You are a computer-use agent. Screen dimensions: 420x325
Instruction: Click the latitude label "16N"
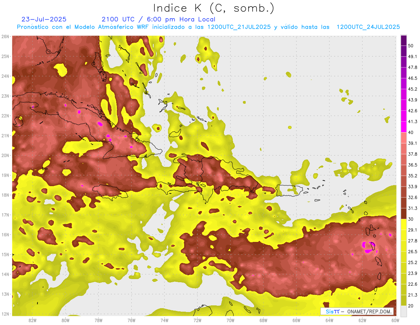click(5, 235)
